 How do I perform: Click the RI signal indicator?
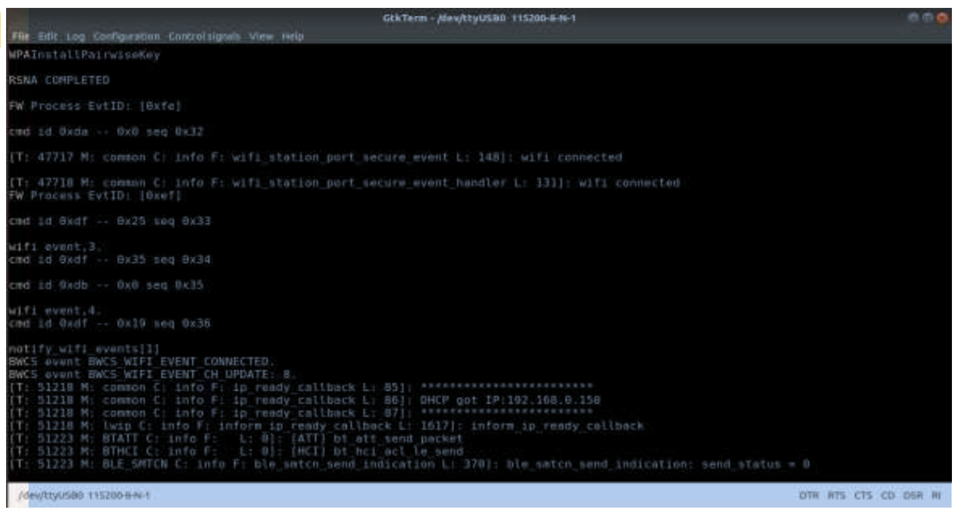936,496
